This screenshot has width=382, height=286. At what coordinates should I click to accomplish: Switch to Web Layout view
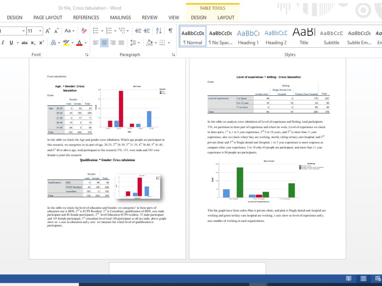click(378, 278)
